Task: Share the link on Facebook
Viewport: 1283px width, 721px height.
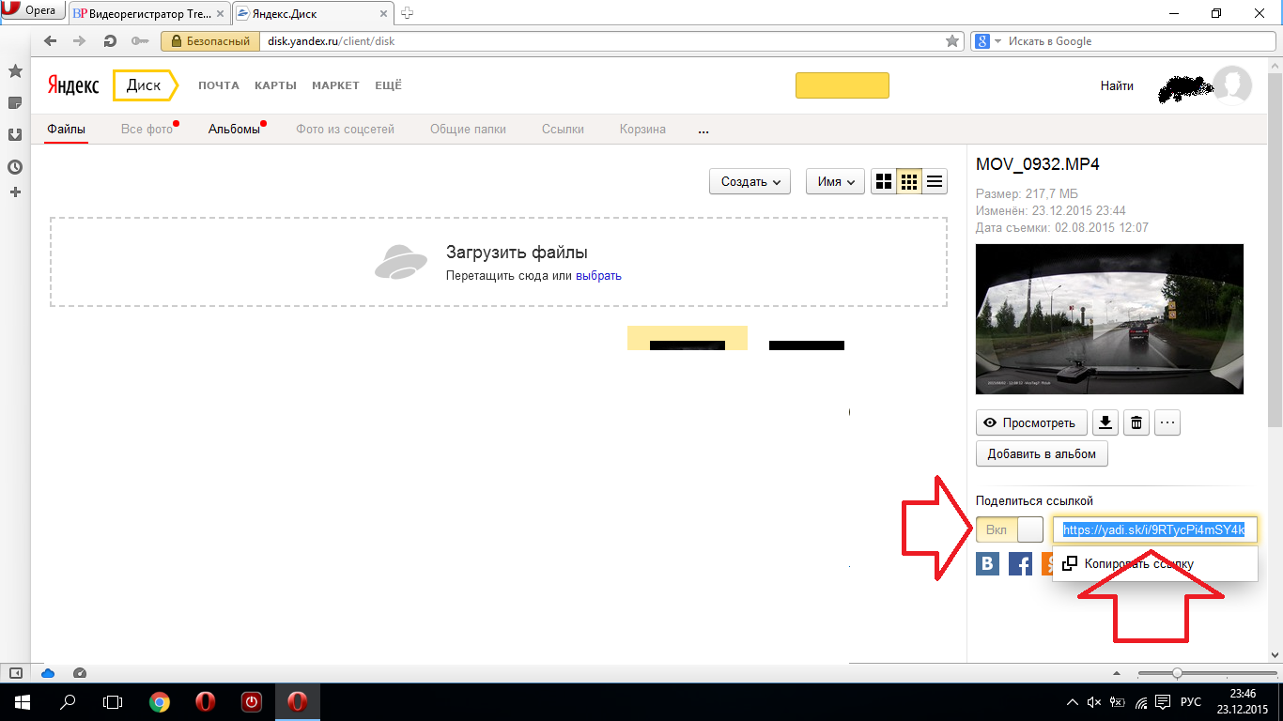Action: click(1020, 563)
